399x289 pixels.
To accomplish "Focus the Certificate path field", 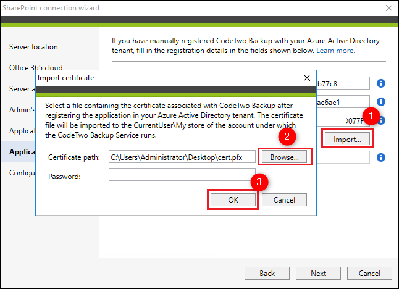I will 182,157.
